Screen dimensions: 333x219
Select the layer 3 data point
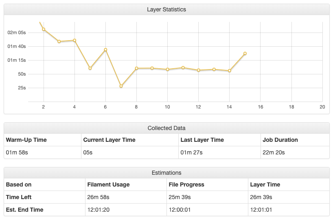click(x=59, y=41)
